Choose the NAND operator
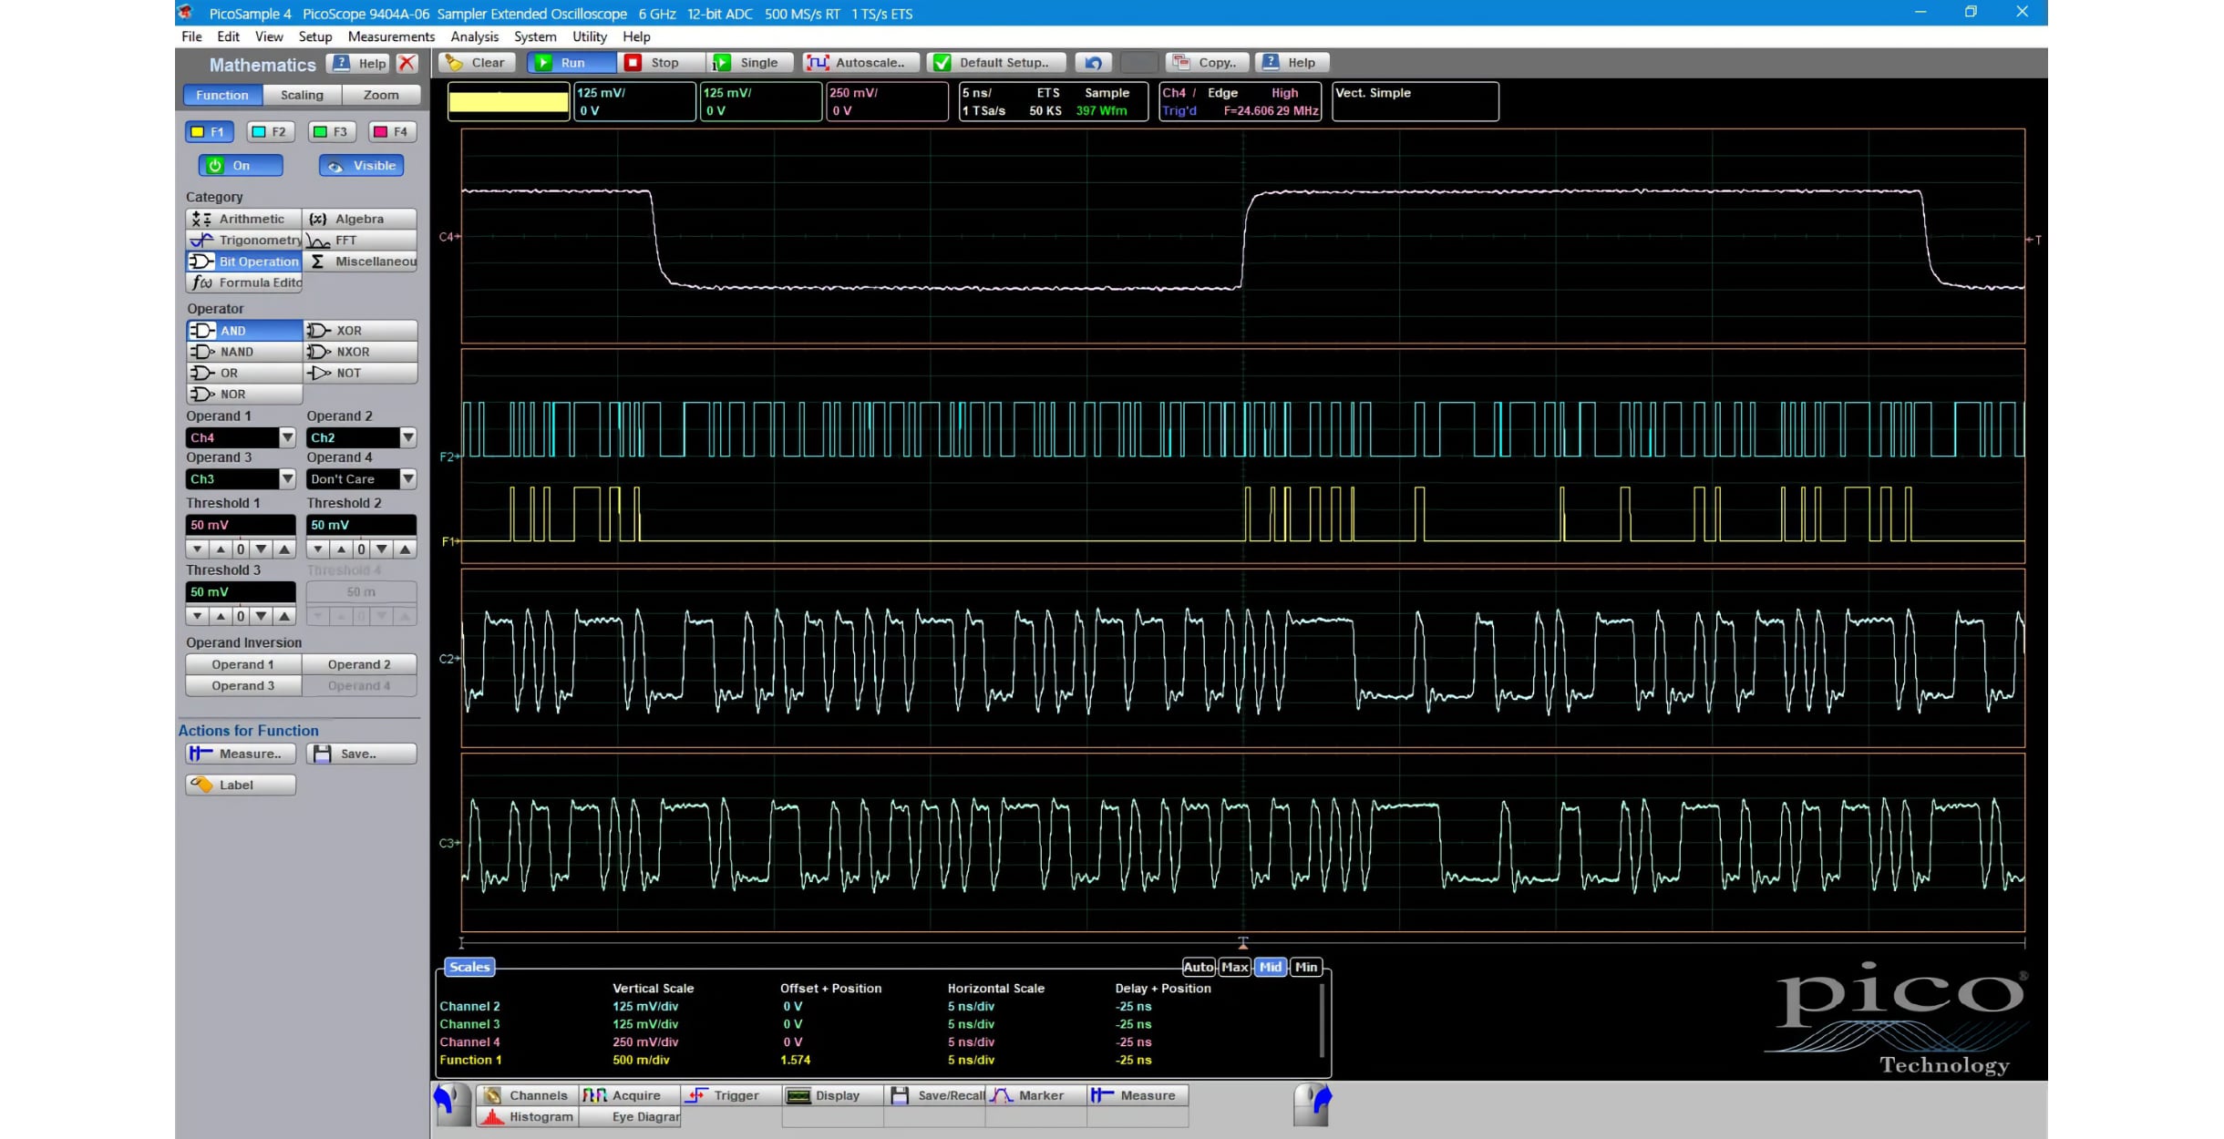This screenshot has height=1139, width=2224. click(243, 352)
